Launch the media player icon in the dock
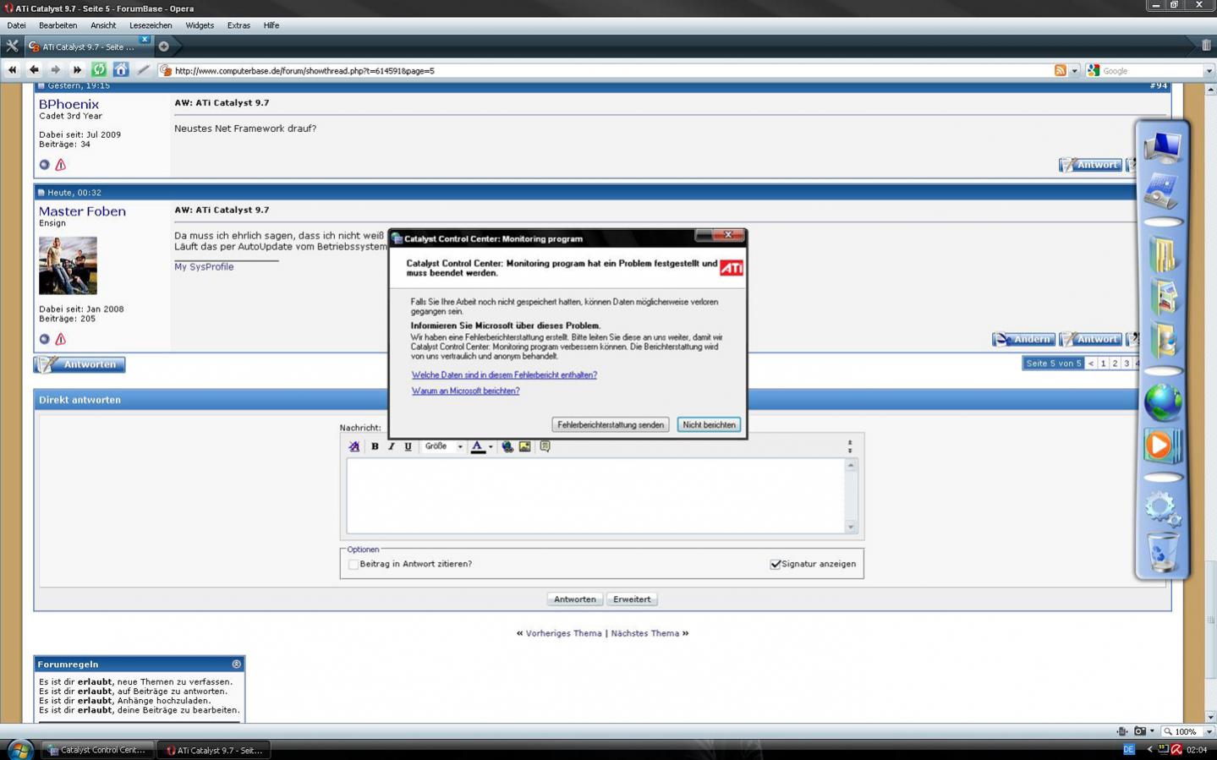 (x=1163, y=446)
